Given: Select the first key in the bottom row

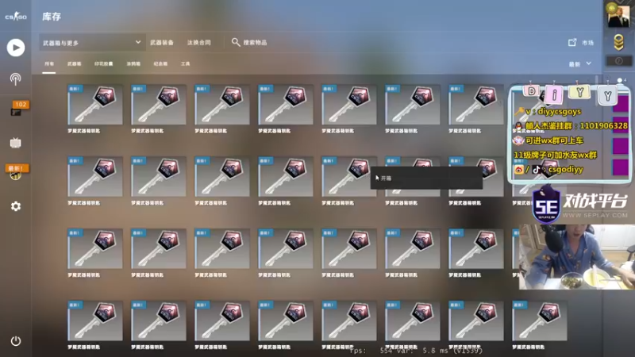Looking at the screenshot, I should (95, 321).
